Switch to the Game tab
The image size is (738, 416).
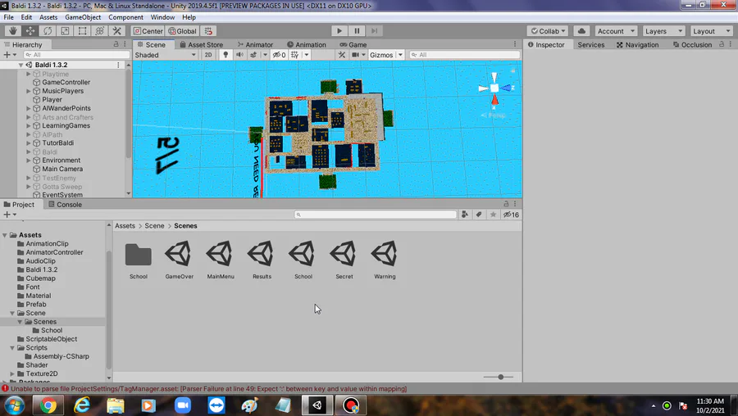coord(353,45)
